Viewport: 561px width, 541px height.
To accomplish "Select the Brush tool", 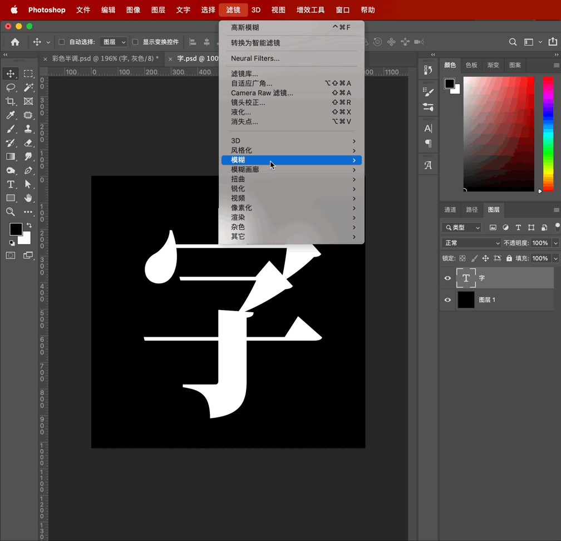I will [11, 129].
